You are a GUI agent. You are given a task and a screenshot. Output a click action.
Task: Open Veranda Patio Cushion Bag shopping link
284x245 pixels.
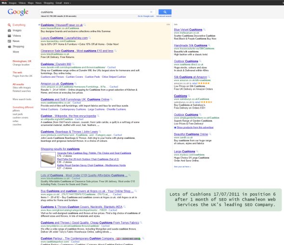(94, 153)
